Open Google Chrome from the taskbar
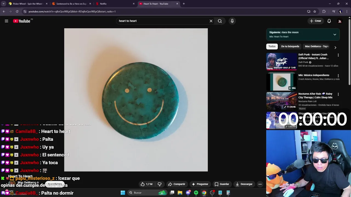 pyautogui.click(x=204, y=193)
